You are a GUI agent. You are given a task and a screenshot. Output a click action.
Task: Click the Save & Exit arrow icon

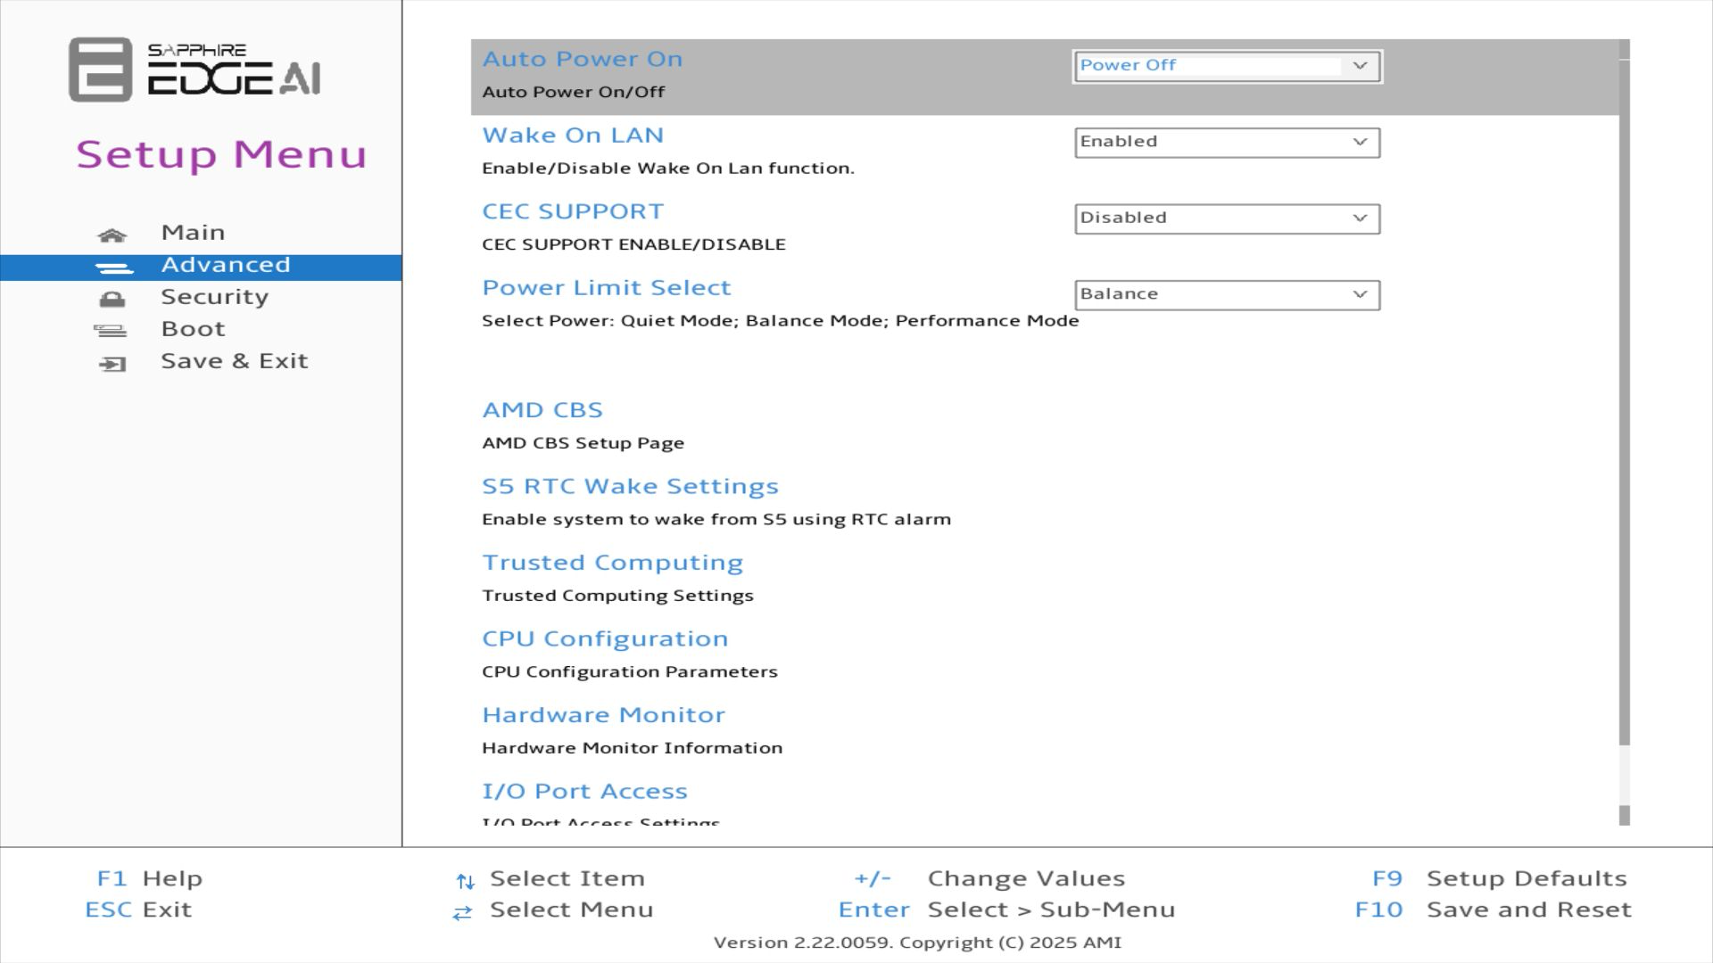(x=112, y=364)
